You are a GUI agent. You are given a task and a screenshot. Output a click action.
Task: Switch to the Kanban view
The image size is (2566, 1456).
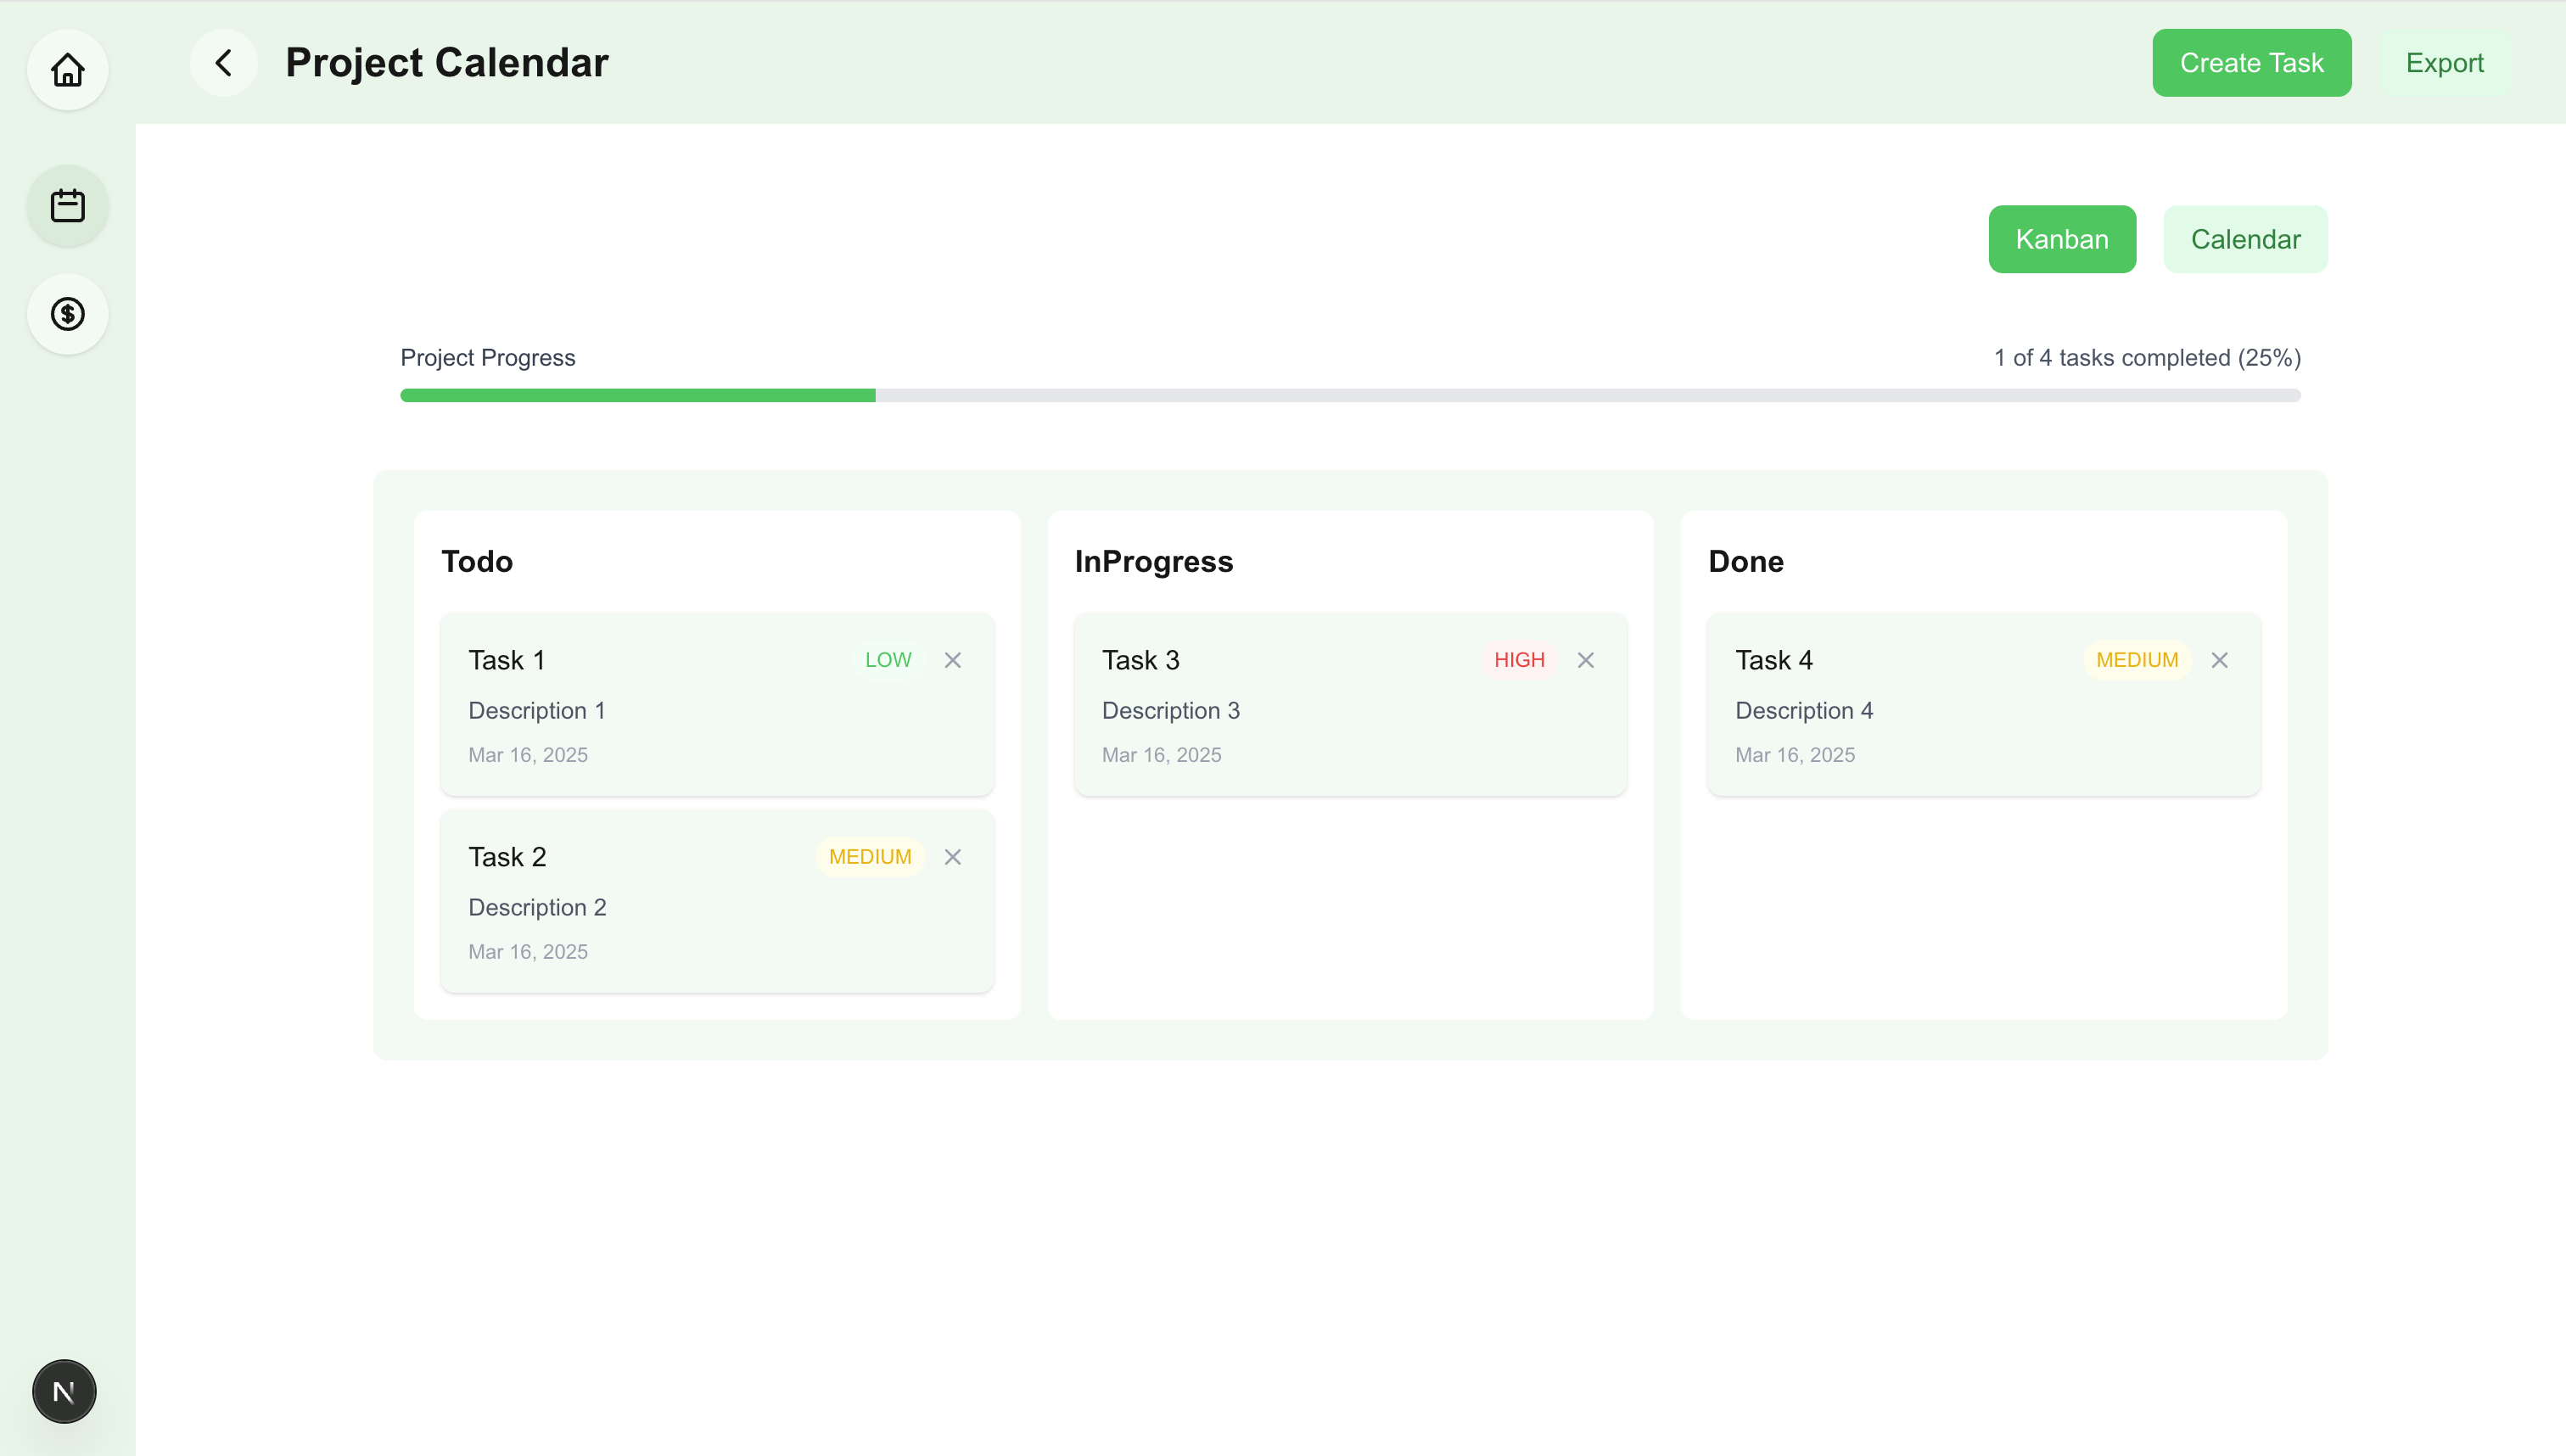coord(2061,239)
